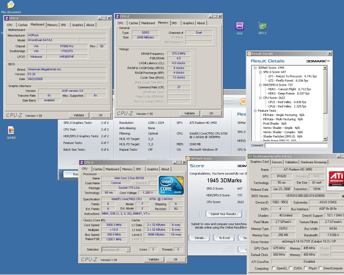
Task: Click the orange round icon in 3DMark window
Action: pos(243,102)
